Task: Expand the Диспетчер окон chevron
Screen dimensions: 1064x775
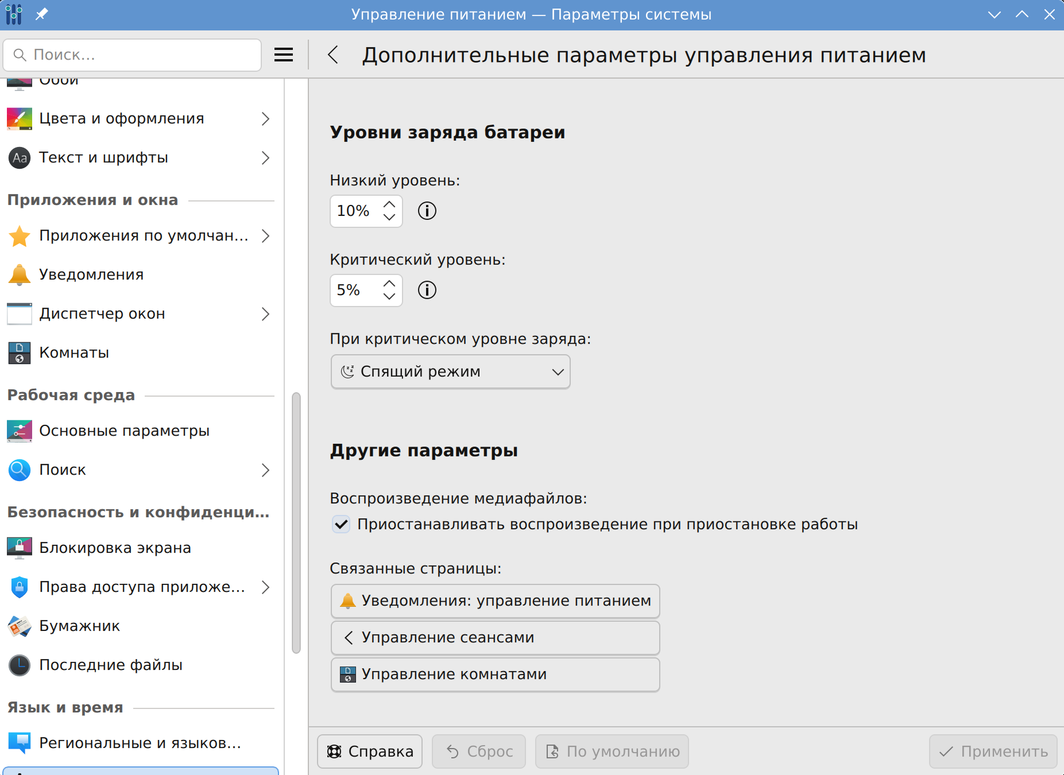Action: (x=265, y=314)
